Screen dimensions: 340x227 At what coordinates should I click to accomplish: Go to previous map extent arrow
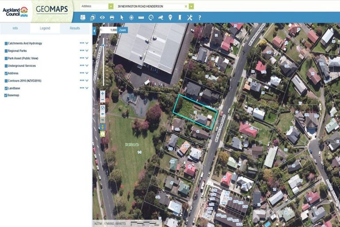[x=103, y=114]
